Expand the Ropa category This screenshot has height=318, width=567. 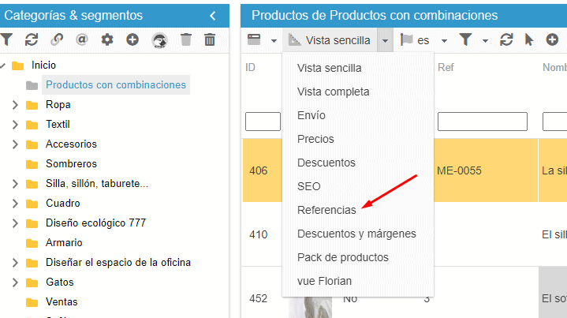[x=15, y=105]
